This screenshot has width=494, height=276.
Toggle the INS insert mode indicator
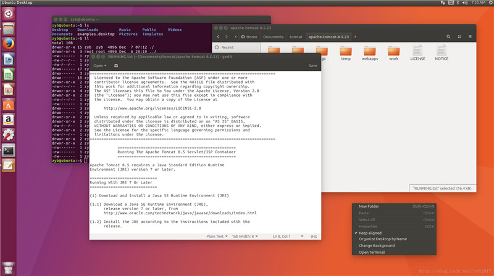click(x=314, y=236)
